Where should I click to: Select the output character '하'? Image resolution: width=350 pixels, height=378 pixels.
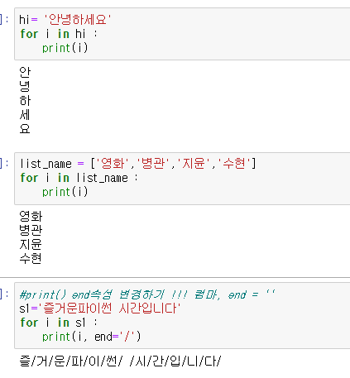25,100
